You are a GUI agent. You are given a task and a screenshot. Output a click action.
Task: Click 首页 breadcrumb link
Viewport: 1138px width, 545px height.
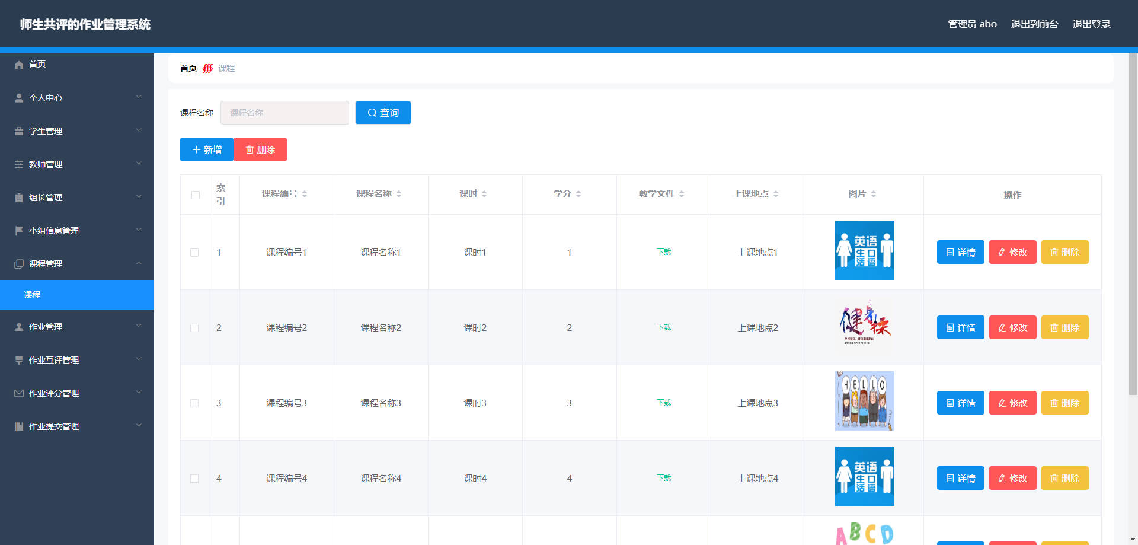(x=188, y=68)
